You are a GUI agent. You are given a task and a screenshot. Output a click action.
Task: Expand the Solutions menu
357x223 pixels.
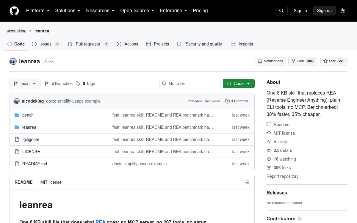[x=68, y=11]
